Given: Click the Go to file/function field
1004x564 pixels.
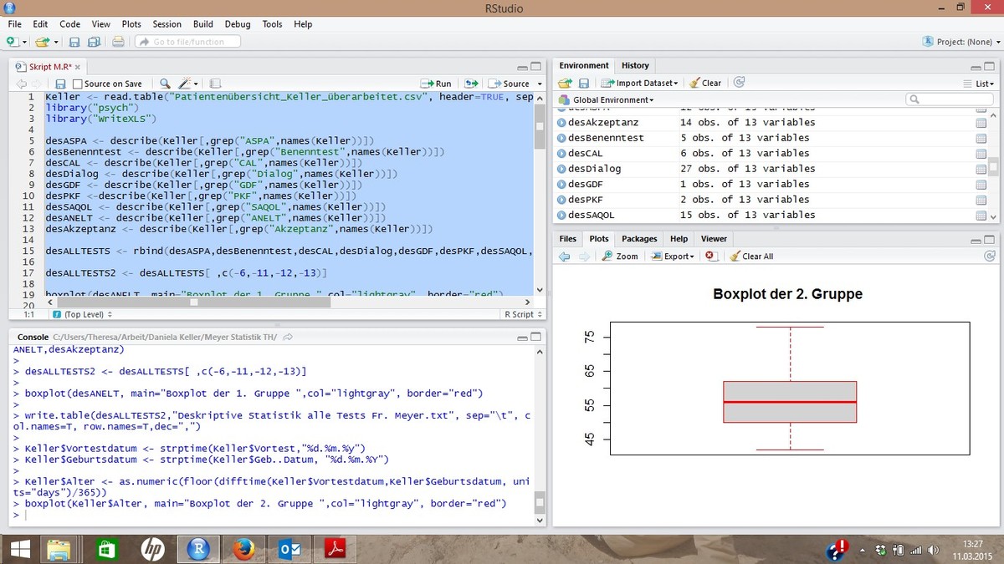Looking at the screenshot, I should coord(187,42).
